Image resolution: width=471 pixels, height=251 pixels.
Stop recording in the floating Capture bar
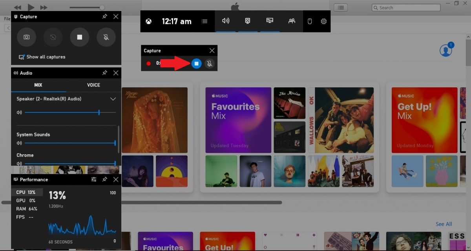click(x=196, y=63)
